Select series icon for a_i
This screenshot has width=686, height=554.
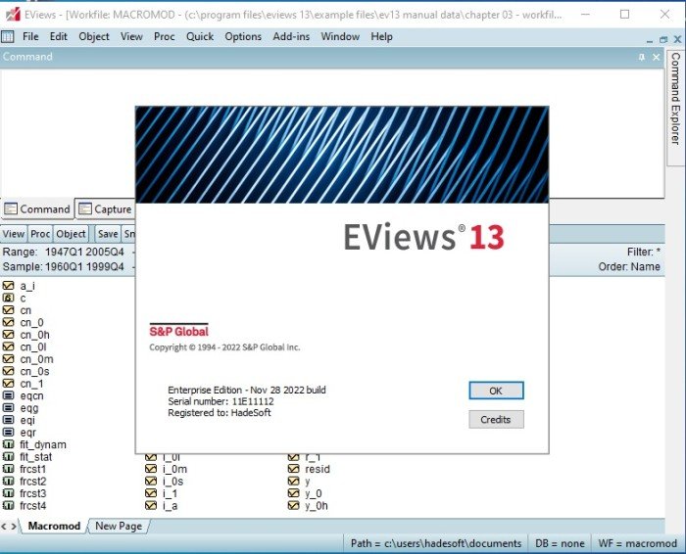[8, 286]
